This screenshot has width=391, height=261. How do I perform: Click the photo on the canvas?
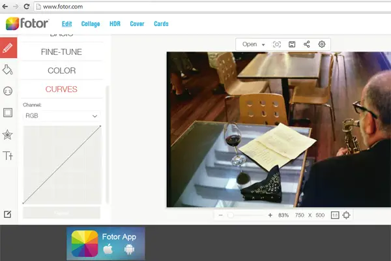tap(279, 129)
